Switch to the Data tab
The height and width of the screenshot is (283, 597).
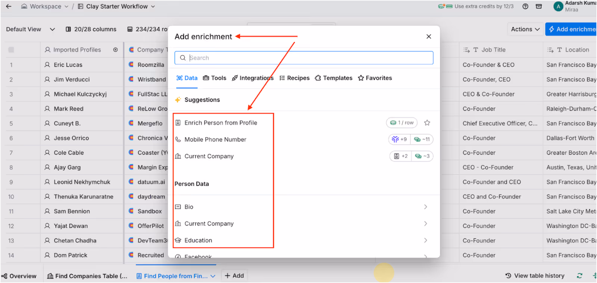pos(187,78)
